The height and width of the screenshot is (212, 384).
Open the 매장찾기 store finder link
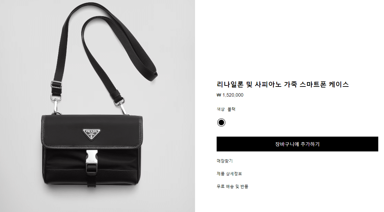coord(225,161)
